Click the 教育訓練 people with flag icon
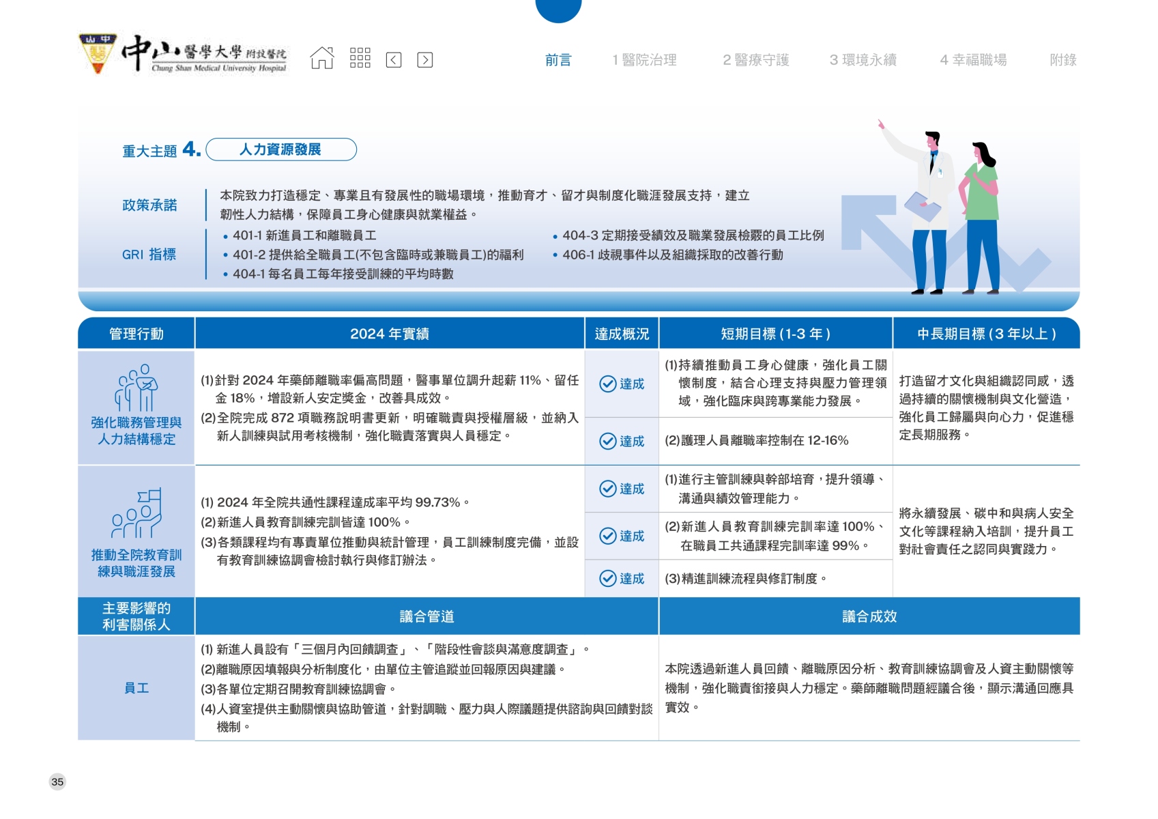Screen dimensions: 1158x819 pos(136,514)
